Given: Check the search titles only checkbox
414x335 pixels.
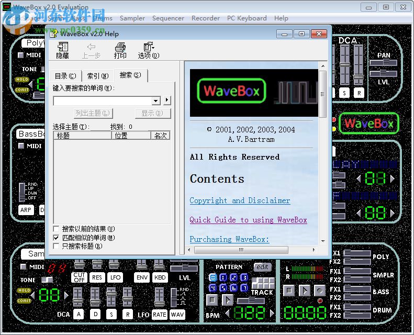Looking at the screenshot, I should [56, 246].
